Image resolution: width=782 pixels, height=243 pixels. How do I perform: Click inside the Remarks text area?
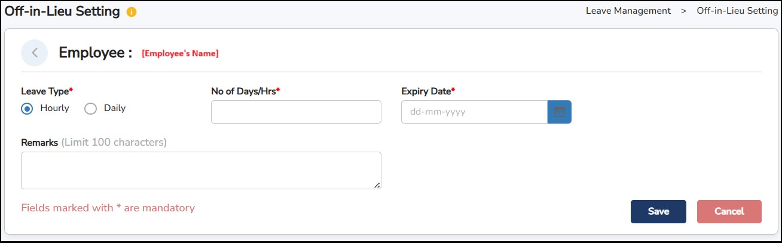(x=201, y=170)
